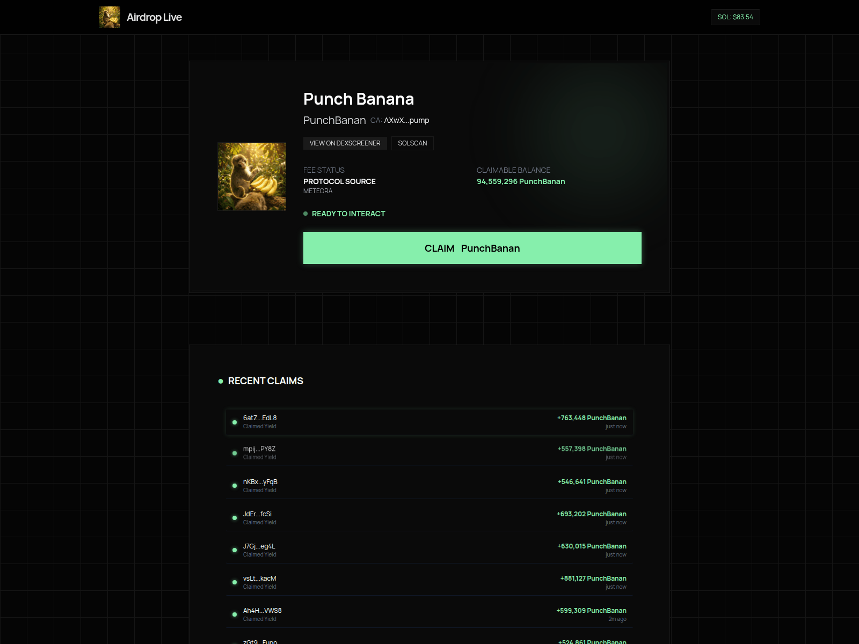Image resolution: width=859 pixels, height=644 pixels.
Task: Click the CA: AXwX...pump contract address
Action: tap(399, 120)
